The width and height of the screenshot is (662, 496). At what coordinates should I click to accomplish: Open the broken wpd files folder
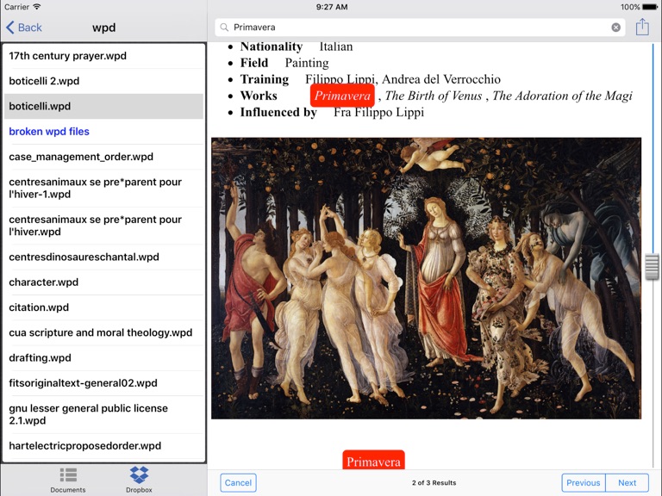(103, 132)
